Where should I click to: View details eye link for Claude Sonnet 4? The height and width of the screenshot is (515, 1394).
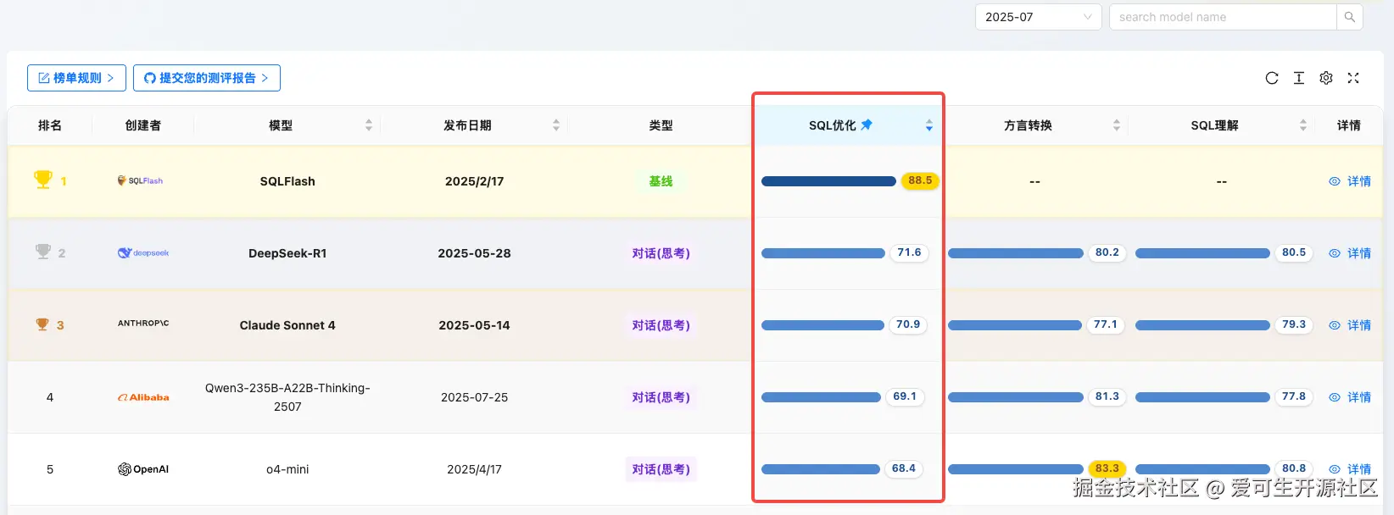click(1350, 325)
